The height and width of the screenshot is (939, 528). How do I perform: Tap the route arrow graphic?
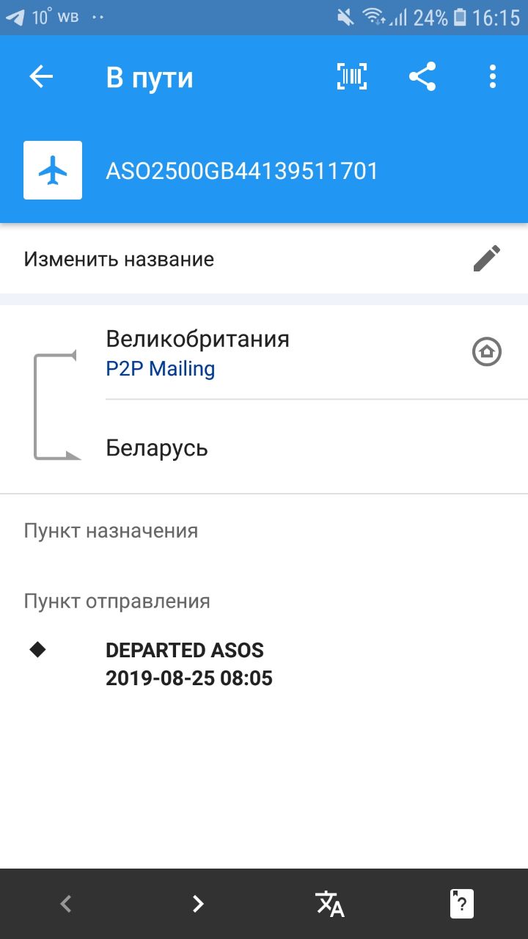[x=56, y=406]
